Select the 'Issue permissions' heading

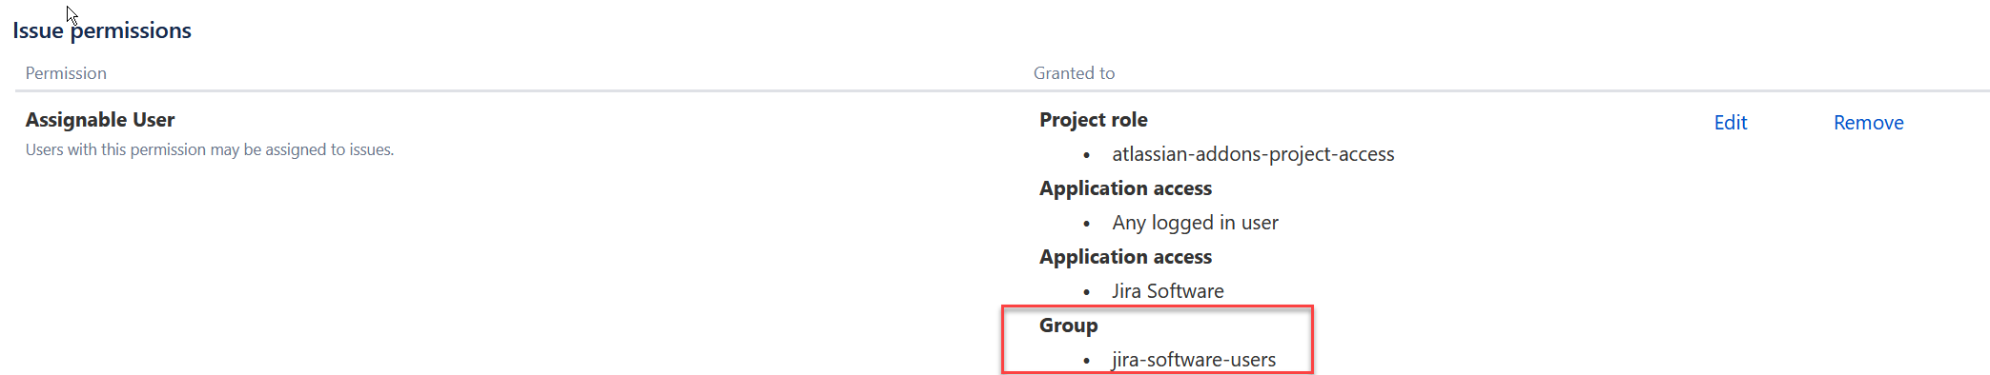tap(102, 30)
